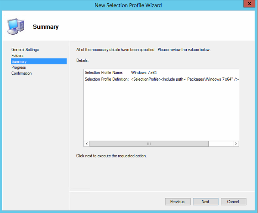Image resolution: width=258 pixels, height=213 pixels.
Task: Select the highlighted Summary step
Action: (19, 62)
